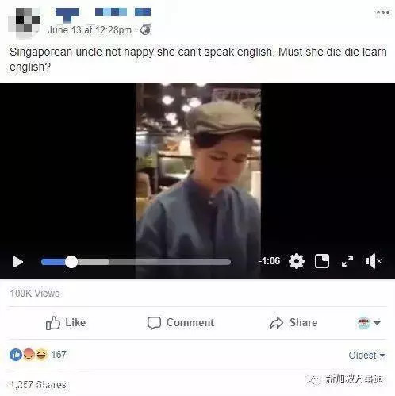The height and width of the screenshot is (396, 395).
Task: Unmute the video volume
Action: pyautogui.click(x=373, y=261)
